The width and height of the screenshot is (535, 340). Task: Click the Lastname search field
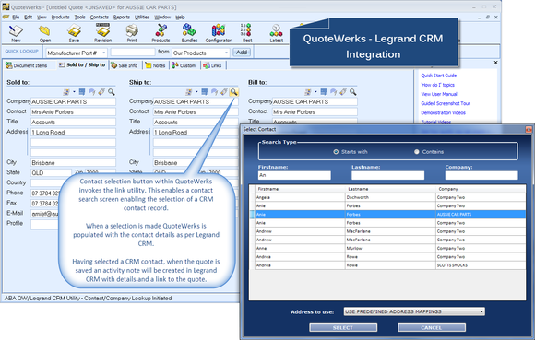click(x=388, y=175)
